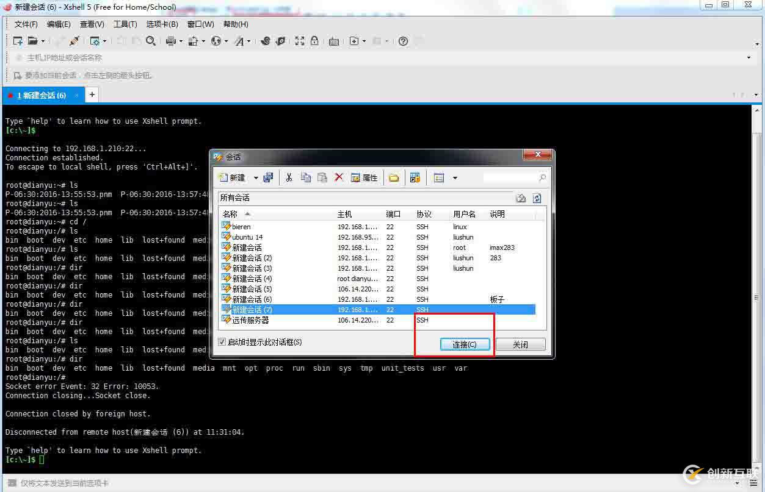
Task: Click the Open folder icon in main toolbar
Action: click(32, 41)
